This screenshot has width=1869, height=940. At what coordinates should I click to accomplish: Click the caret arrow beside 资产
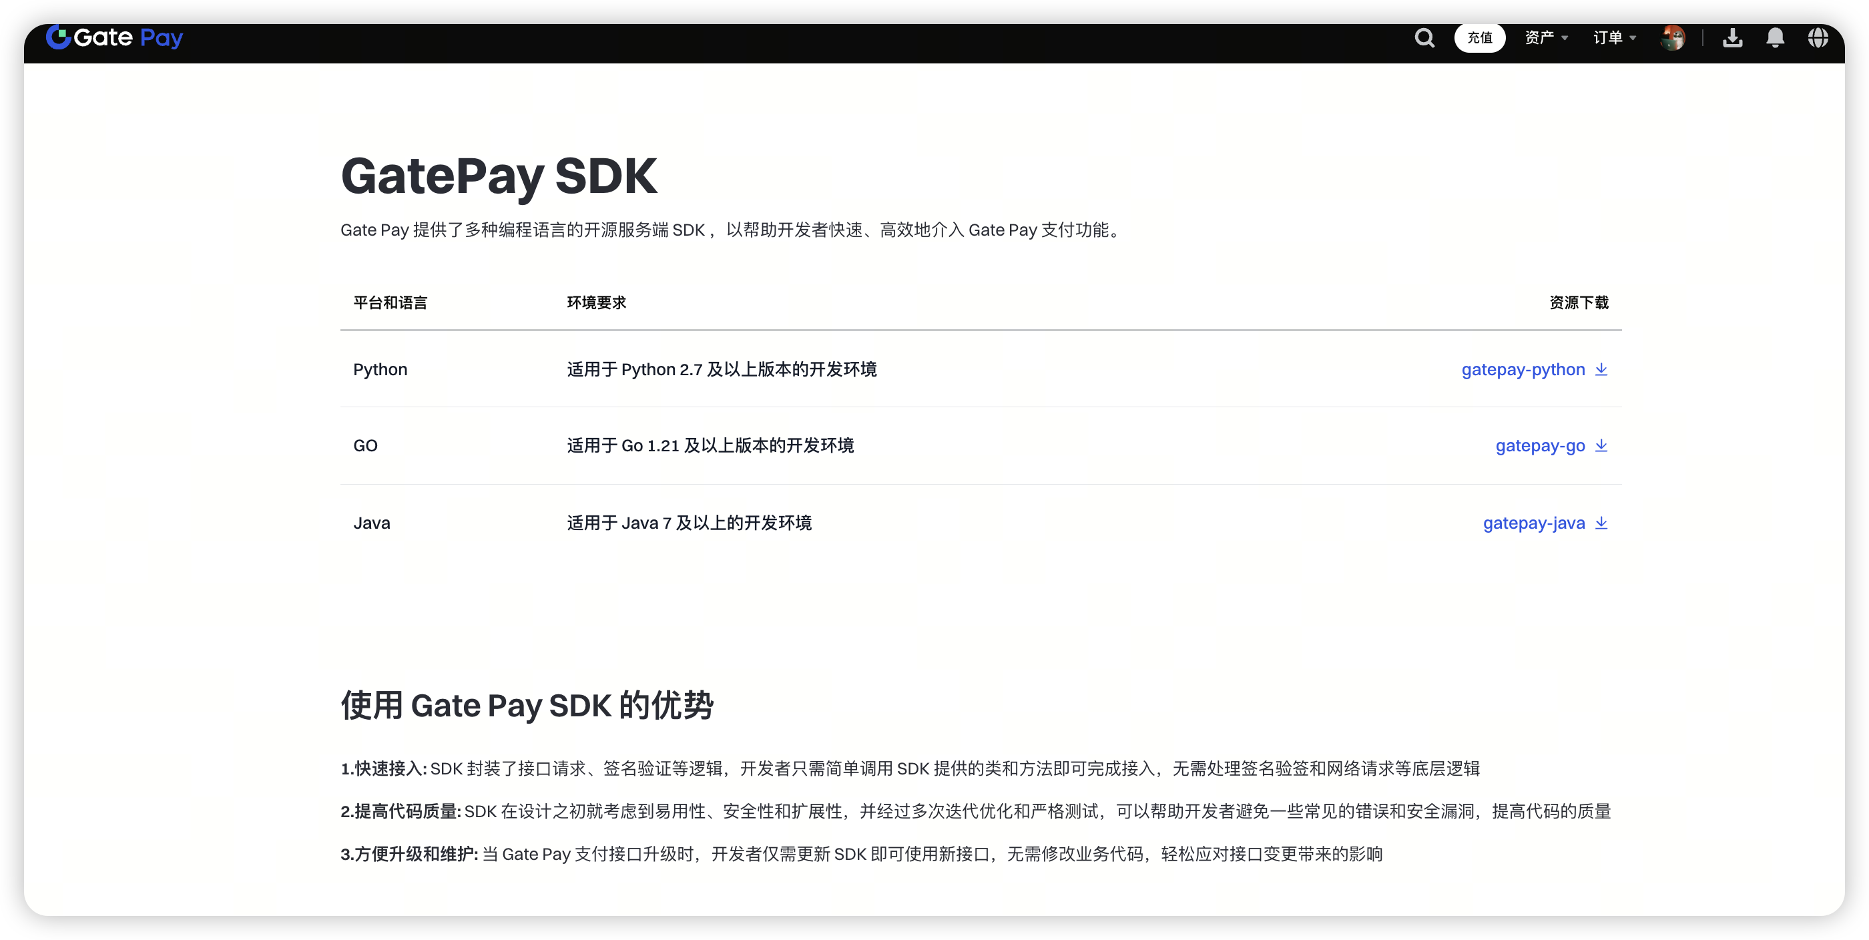[x=1565, y=39]
